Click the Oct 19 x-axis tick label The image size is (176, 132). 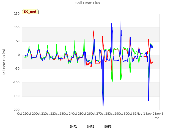(x=21, y=114)
